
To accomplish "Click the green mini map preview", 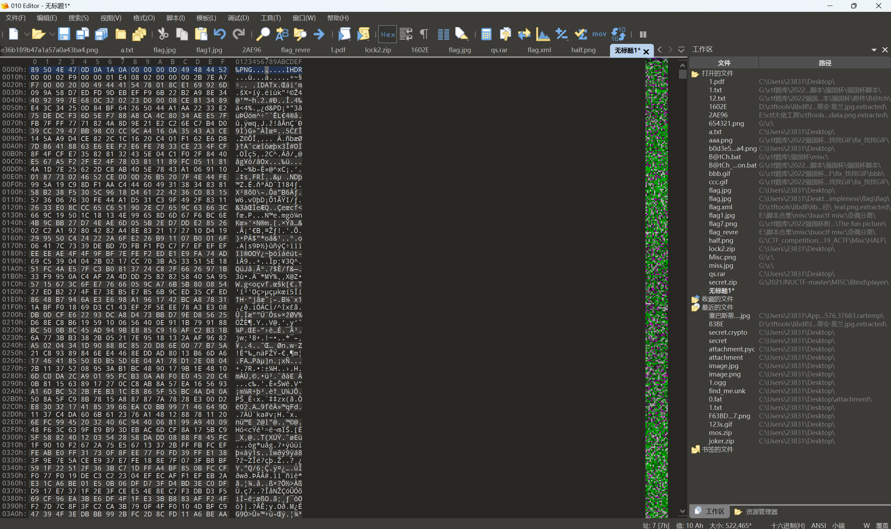I will [x=656, y=288].
